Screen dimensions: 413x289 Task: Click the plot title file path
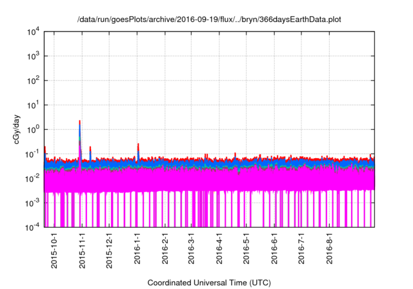[x=209, y=20]
